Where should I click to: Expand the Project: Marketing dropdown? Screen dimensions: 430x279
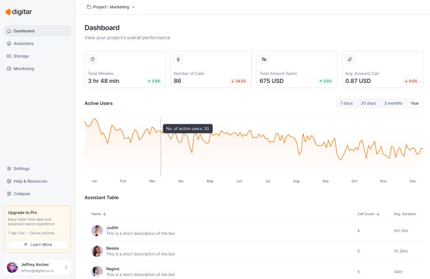coord(111,7)
